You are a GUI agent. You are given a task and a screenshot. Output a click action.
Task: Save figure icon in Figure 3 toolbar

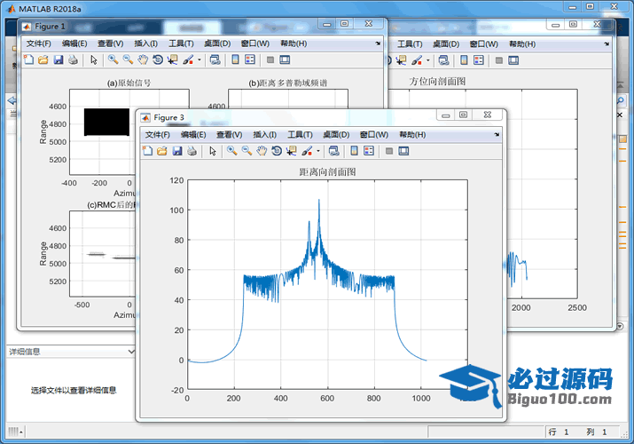pyautogui.click(x=177, y=151)
